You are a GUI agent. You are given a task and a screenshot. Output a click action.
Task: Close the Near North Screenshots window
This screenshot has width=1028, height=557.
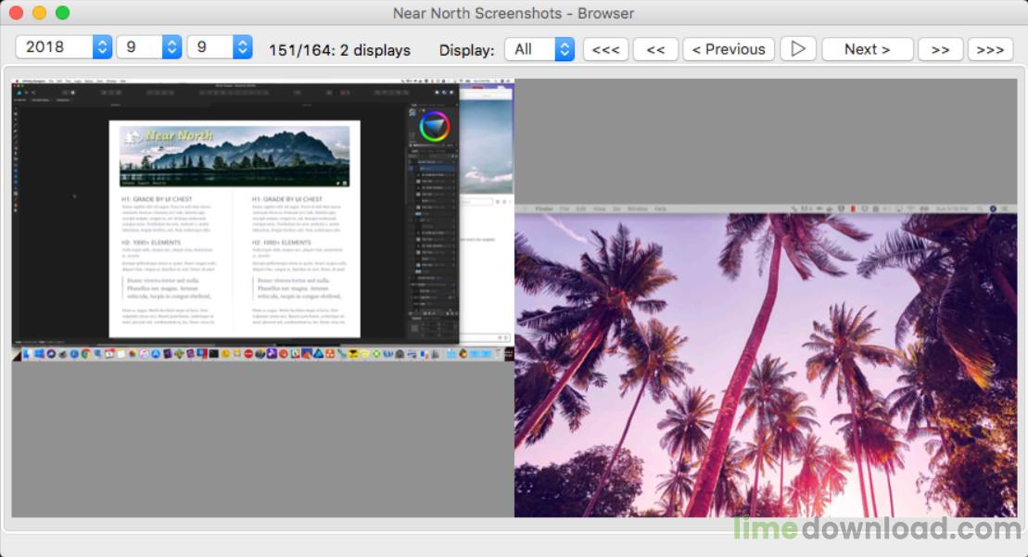pos(16,13)
